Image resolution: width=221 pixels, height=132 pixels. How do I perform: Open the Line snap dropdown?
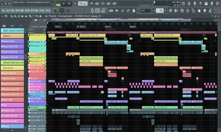pos(146,11)
